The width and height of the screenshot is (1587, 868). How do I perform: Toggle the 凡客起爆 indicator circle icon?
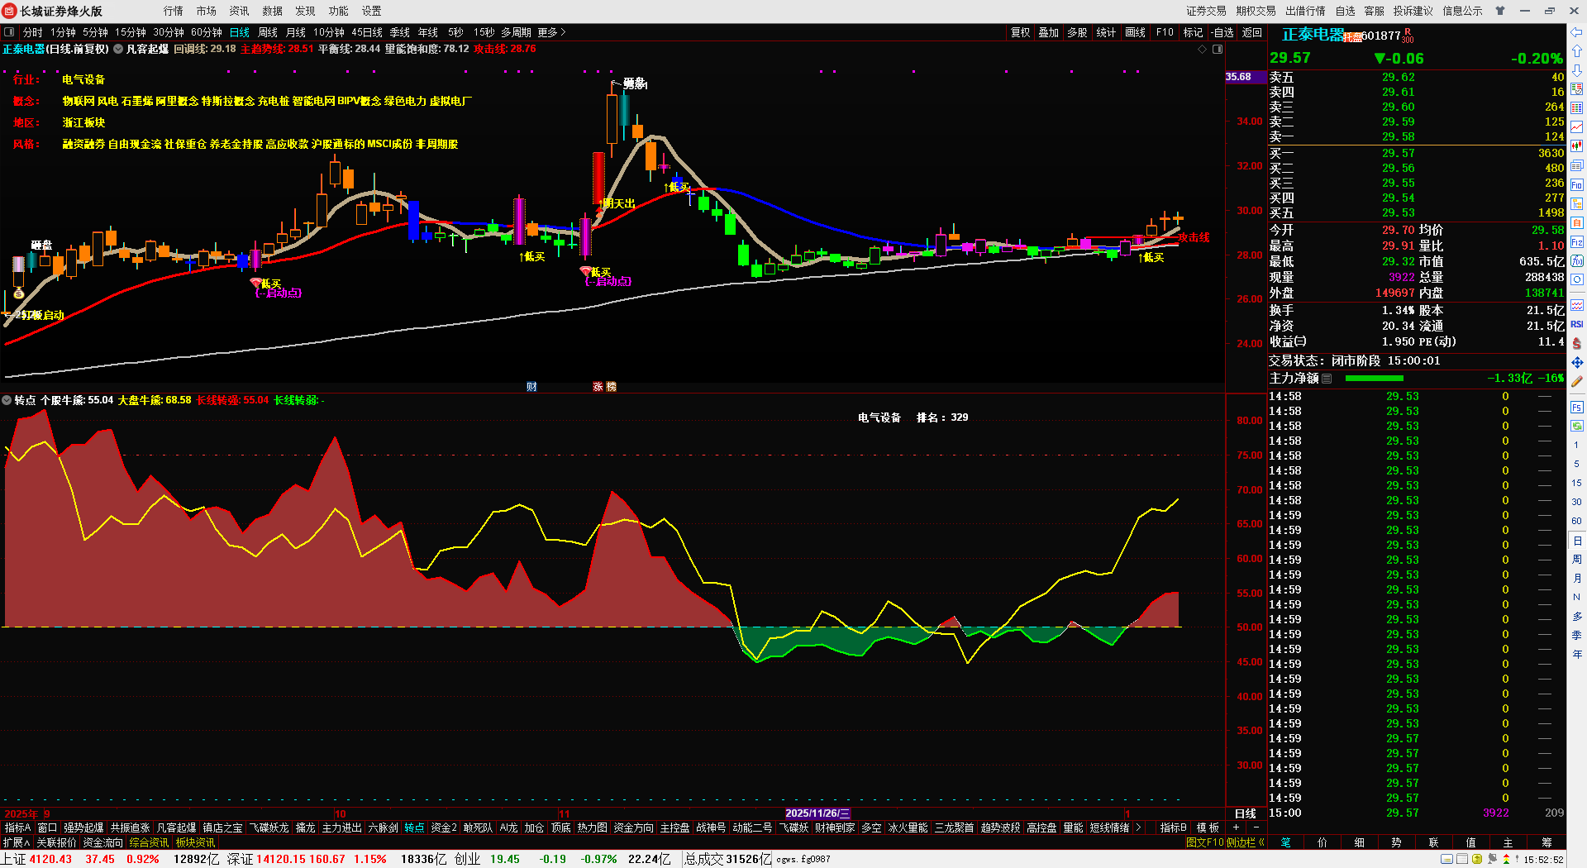tap(118, 50)
